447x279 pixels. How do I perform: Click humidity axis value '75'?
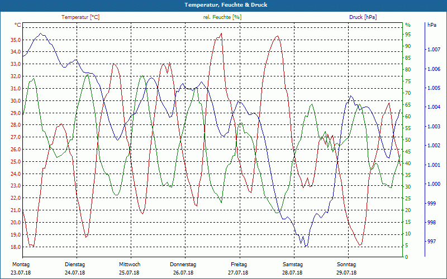408,81
